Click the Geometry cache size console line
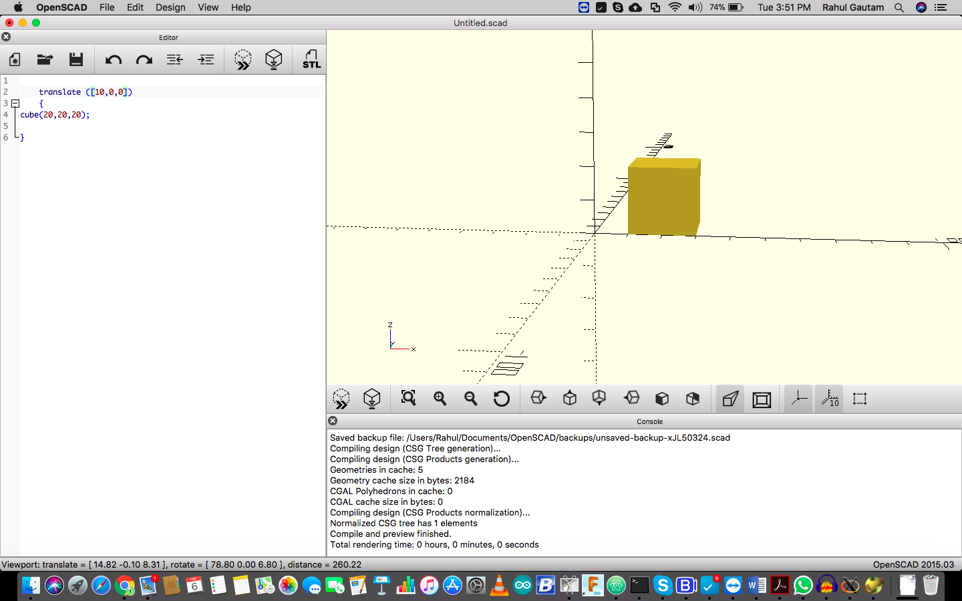 tap(402, 481)
